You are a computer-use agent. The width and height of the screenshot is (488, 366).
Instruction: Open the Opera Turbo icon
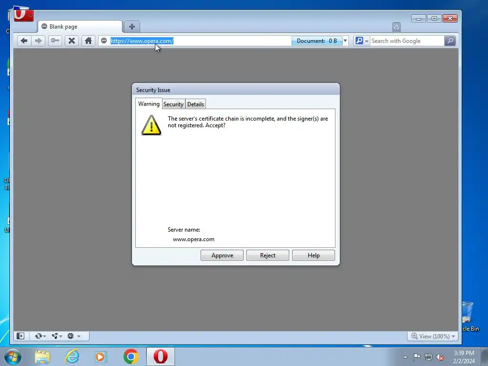point(74,336)
